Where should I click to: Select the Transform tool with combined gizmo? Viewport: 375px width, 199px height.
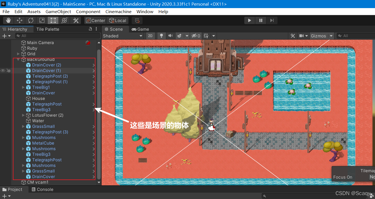click(x=64, y=20)
